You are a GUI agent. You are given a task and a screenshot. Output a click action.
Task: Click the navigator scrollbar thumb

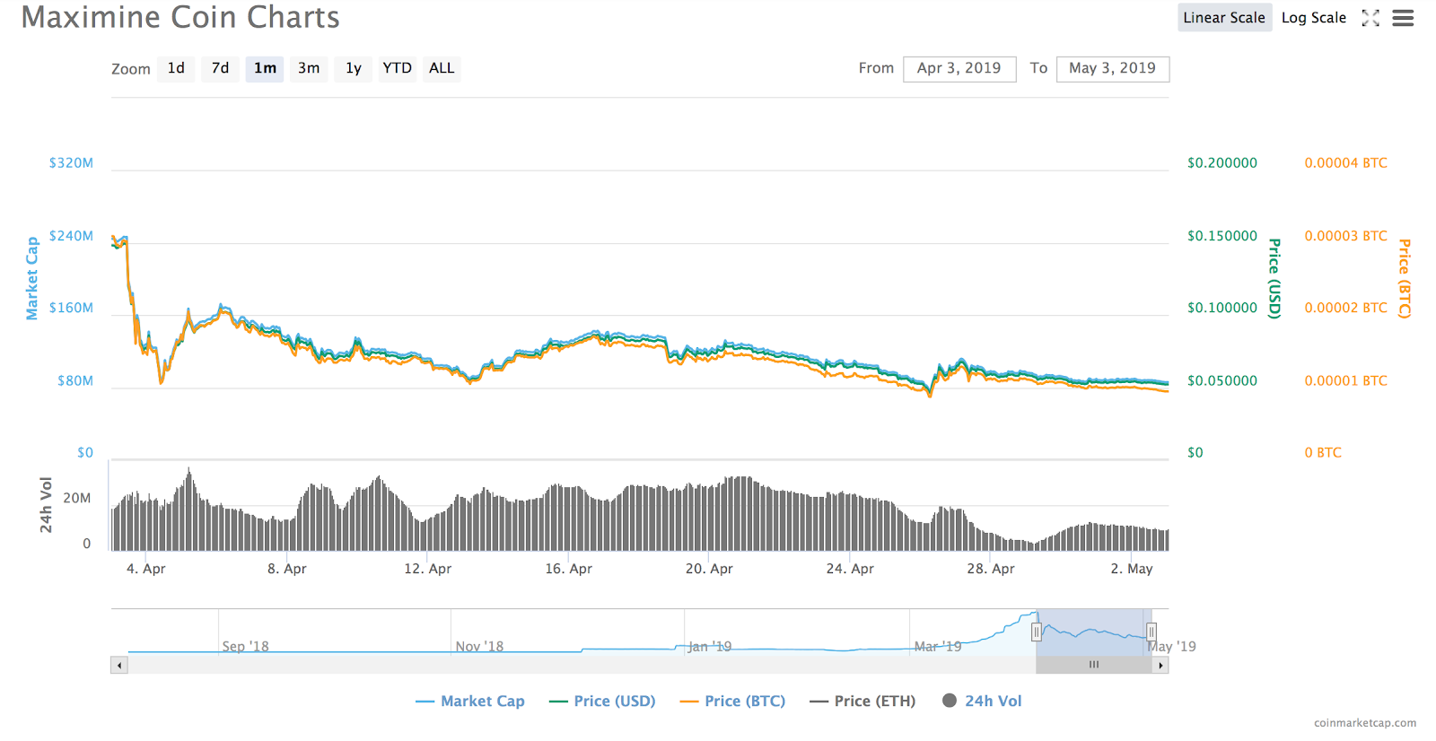1094,665
